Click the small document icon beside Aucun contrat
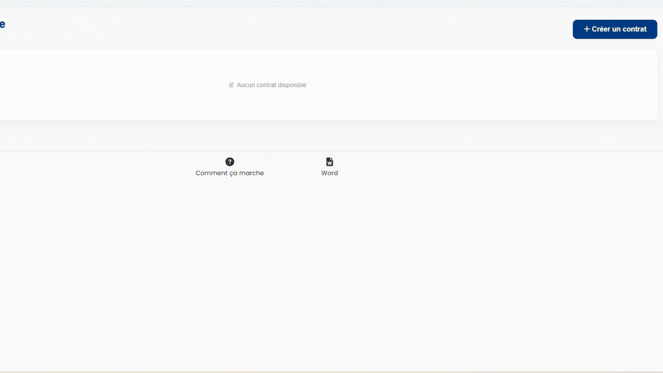Screen dimensions: 663x373 (231, 85)
